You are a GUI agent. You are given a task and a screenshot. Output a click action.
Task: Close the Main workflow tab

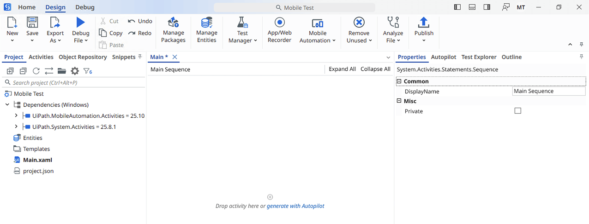click(x=175, y=57)
